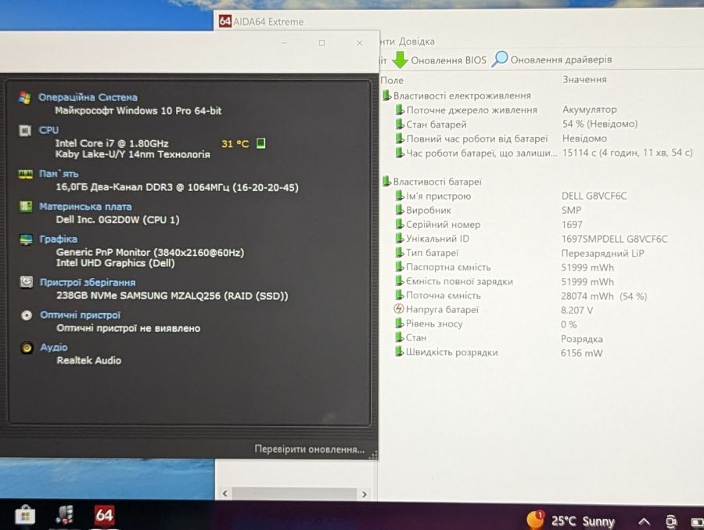This screenshot has width=704, height=530.
Task: Click right arrow of the horizontal scrollbar
Action: 364,494
